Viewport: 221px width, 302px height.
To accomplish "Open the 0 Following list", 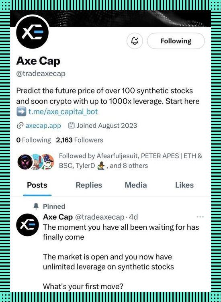I will tap(34, 140).
